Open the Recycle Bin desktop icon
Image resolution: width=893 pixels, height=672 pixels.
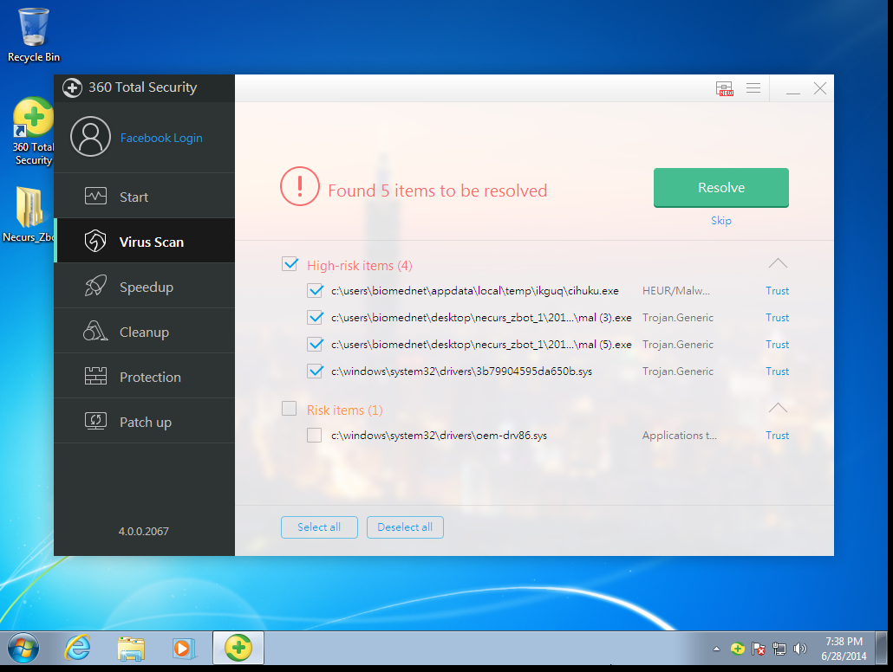[x=34, y=36]
